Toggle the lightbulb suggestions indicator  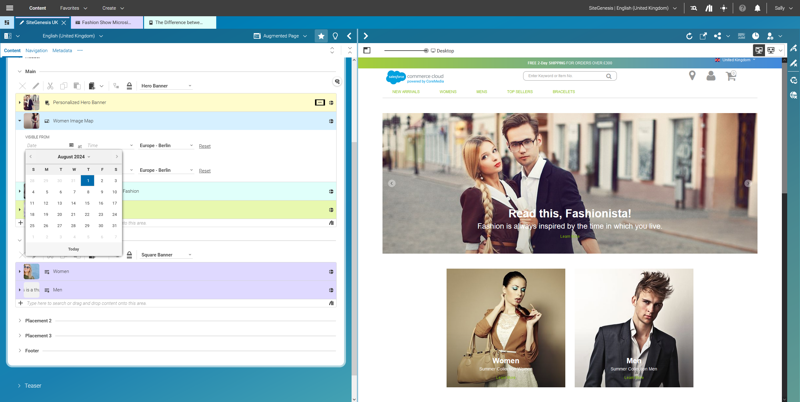pos(335,36)
